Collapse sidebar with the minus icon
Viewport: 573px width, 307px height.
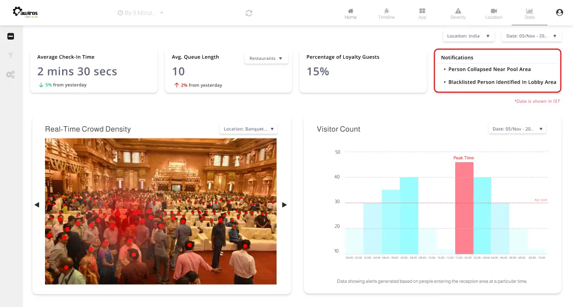point(11,36)
